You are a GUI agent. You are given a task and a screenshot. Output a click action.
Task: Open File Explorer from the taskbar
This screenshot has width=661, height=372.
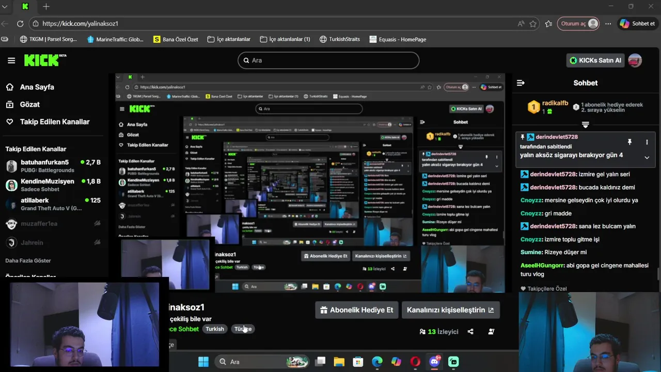[339, 362]
